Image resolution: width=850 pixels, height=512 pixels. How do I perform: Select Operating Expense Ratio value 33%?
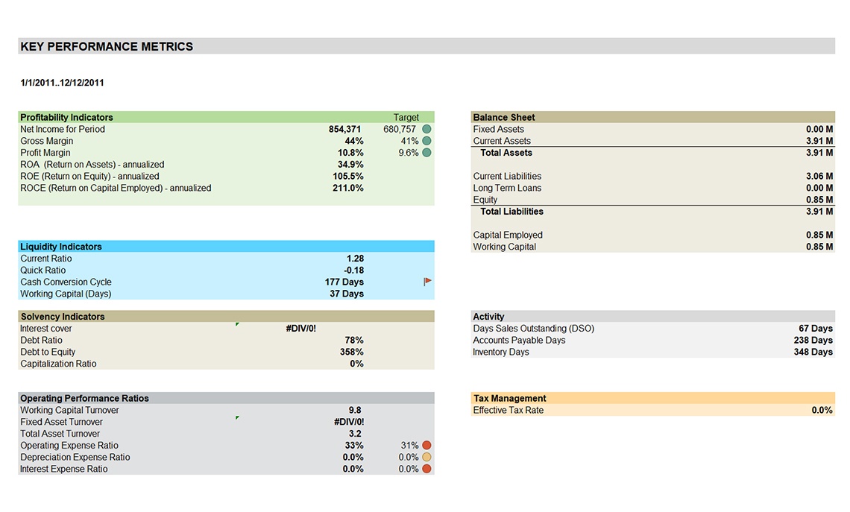pos(354,446)
